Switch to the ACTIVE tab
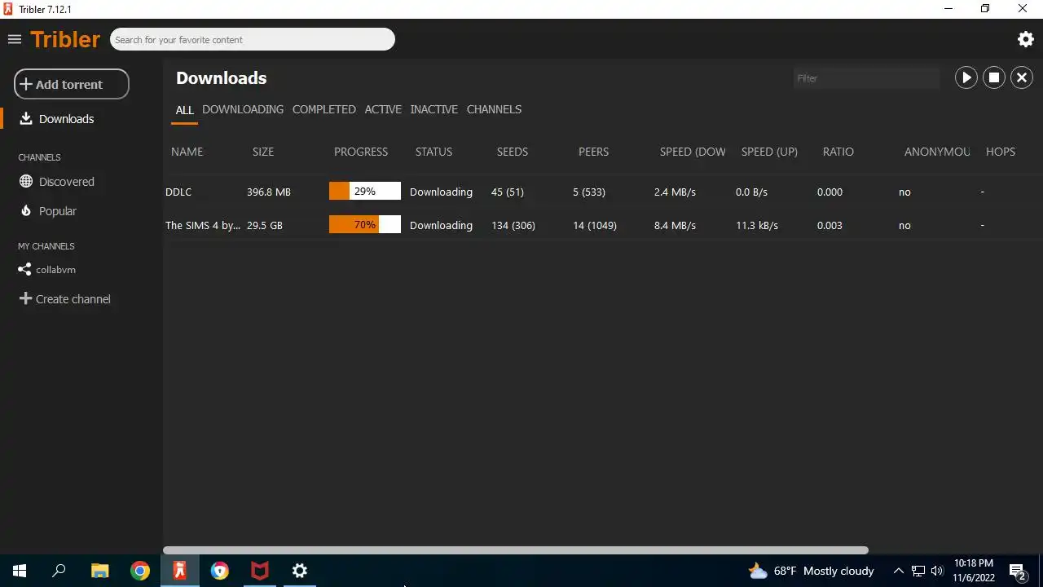 tap(383, 109)
